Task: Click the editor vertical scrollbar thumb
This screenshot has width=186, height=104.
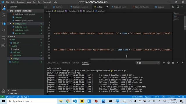Action: pyautogui.click(x=185, y=23)
